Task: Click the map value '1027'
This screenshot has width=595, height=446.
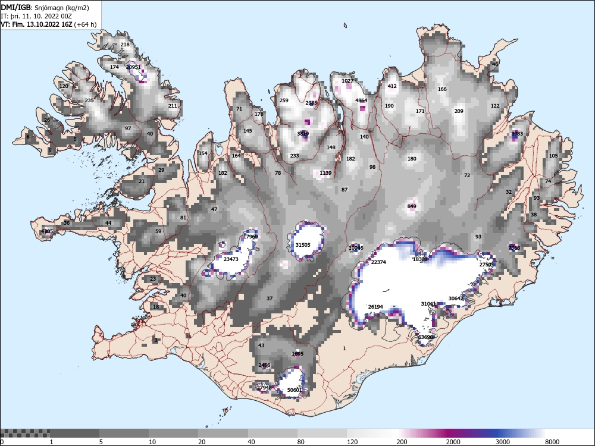Action: (347, 81)
